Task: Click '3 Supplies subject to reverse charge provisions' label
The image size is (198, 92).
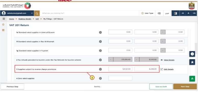Action: tap(36, 69)
